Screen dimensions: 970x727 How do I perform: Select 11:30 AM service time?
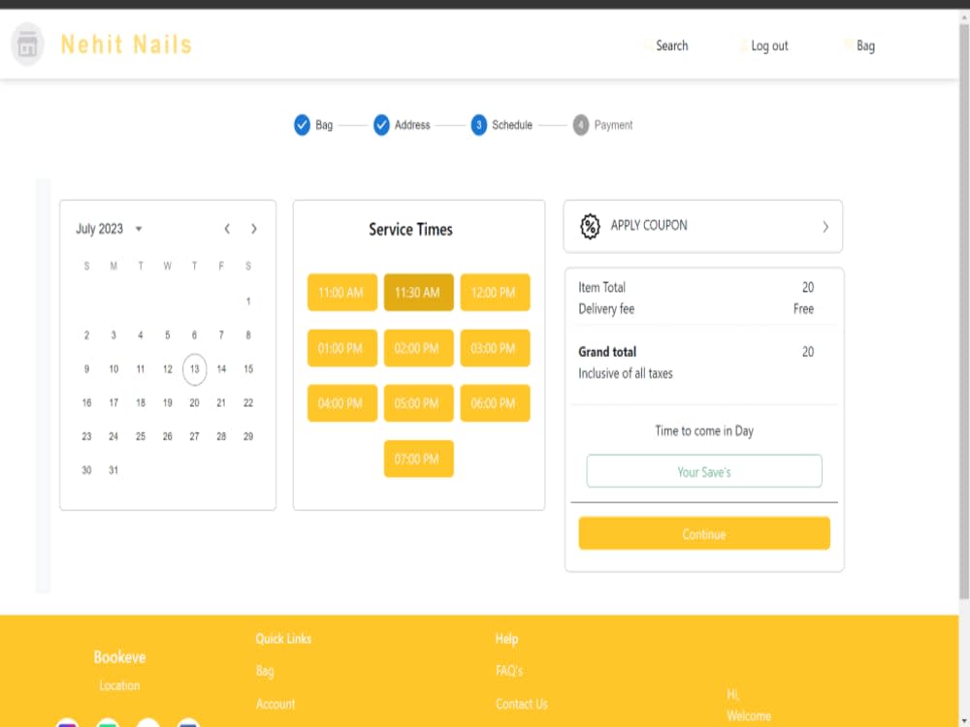(x=419, y=293)
